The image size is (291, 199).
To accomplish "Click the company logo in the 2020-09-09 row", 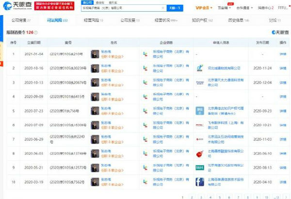I will point(145,97).
